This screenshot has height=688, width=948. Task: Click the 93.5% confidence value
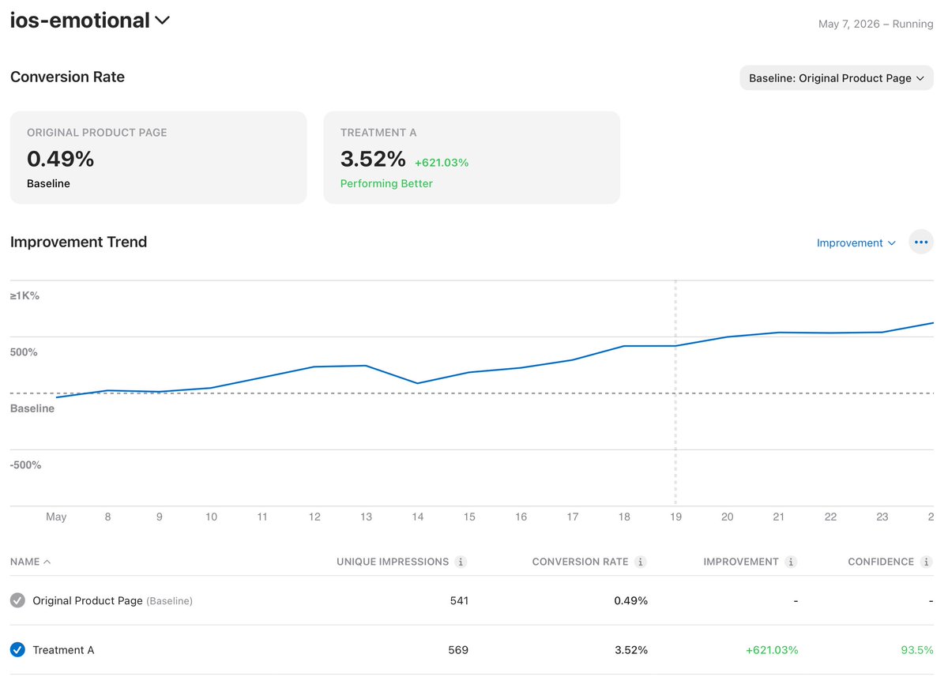[917, 650]
